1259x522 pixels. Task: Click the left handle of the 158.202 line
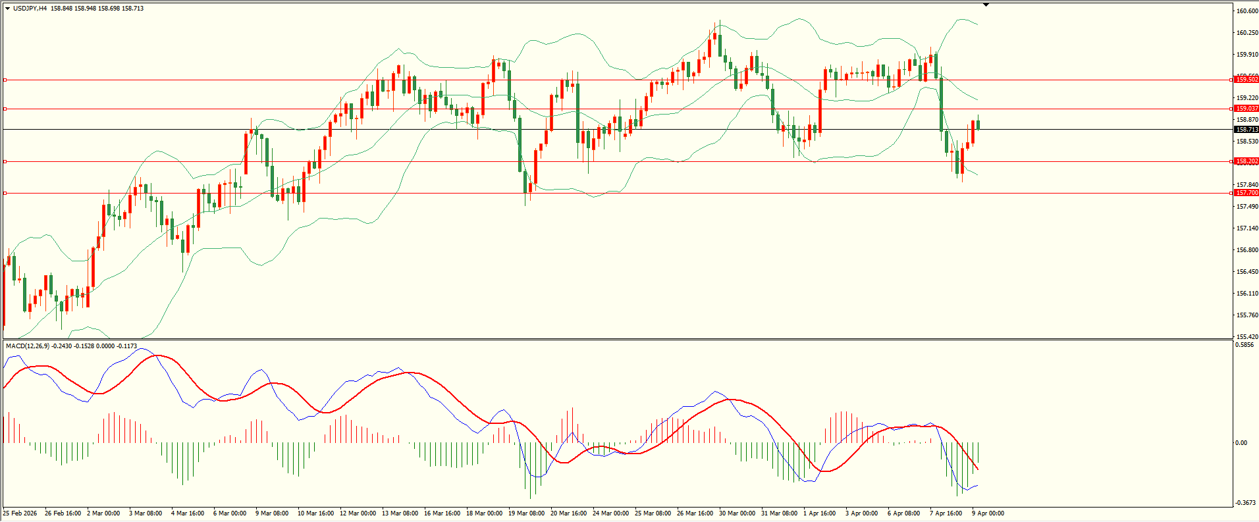click(5, 161)
